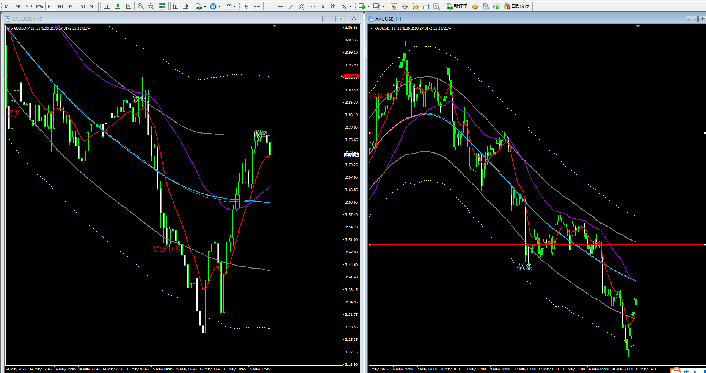Expand the arrows objects dropdown
Viewport: 706px width, 373px height.
pos(350,6)
